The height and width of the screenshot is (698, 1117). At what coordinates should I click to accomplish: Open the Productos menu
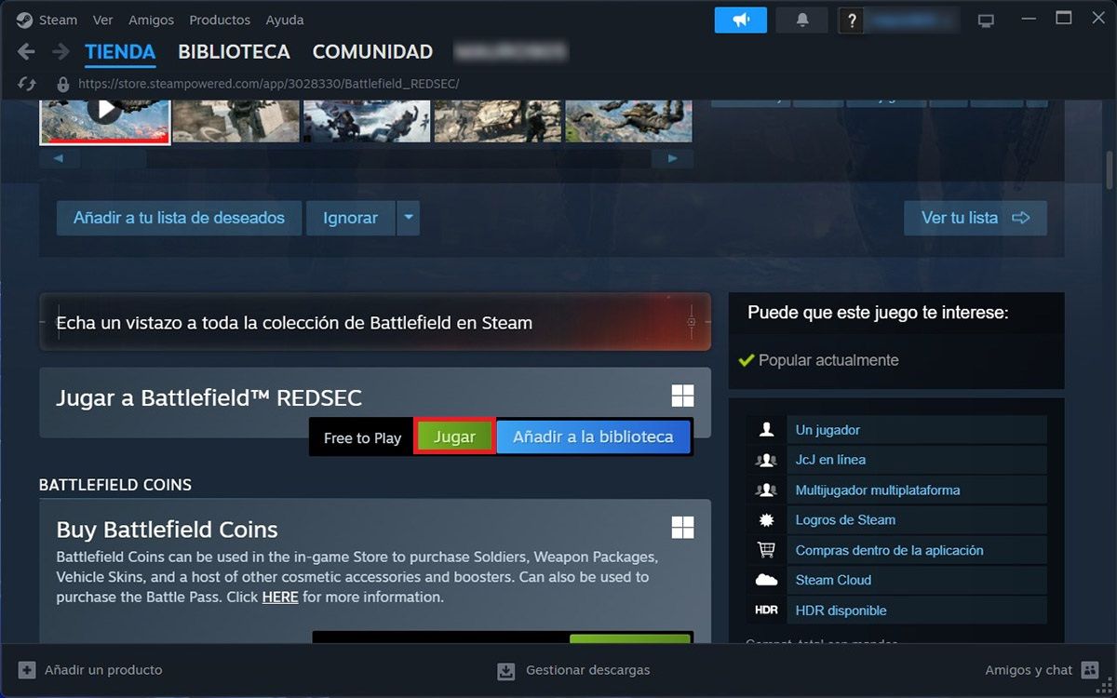(220, 20)
